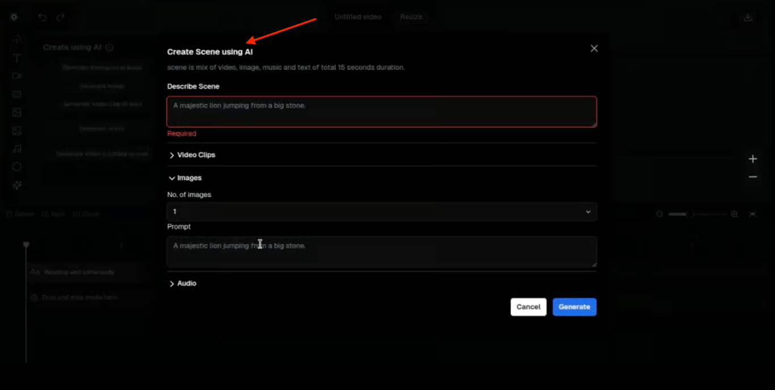
Task: Click the Resize option in top bar
Action: pos(411,17)
